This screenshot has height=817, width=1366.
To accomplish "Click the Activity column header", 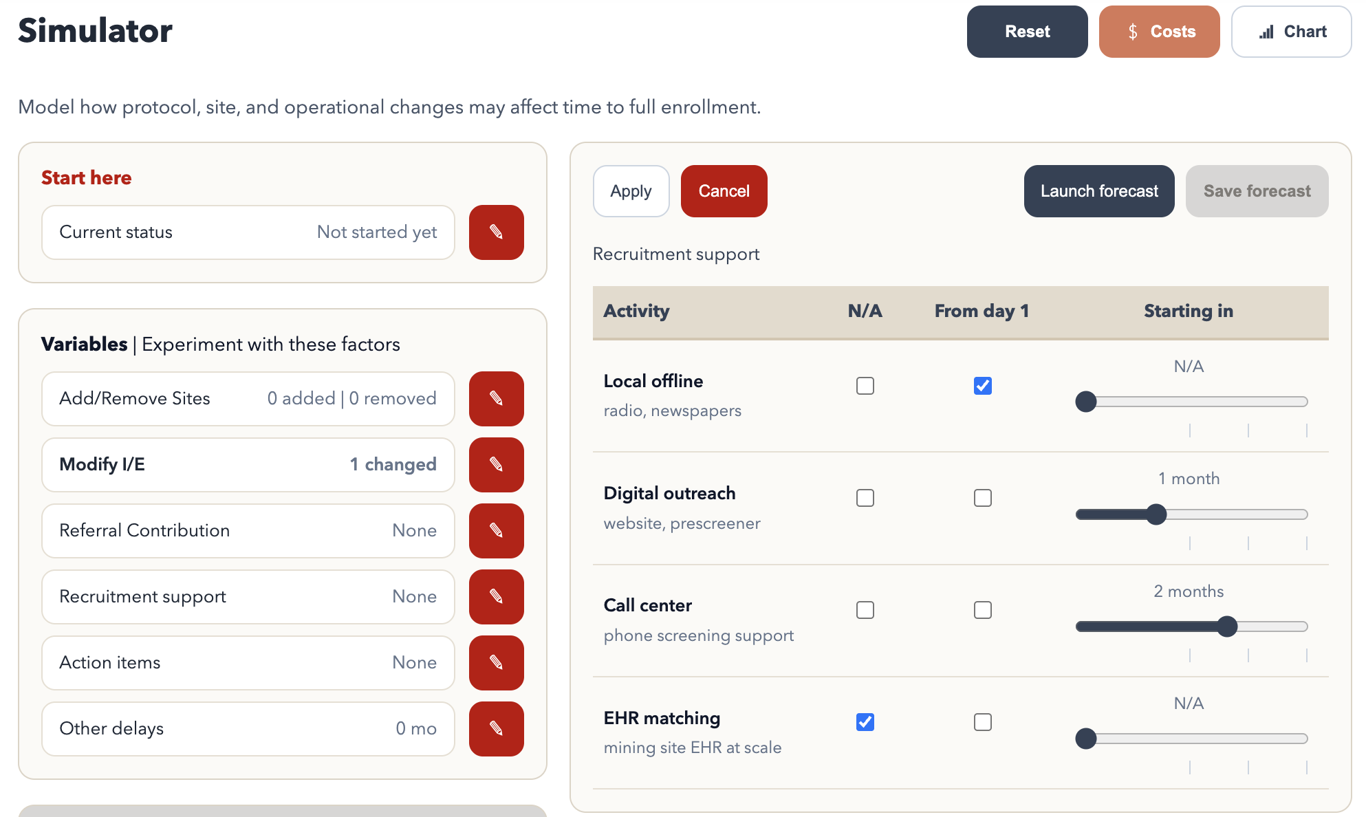I will coord(636,311).
